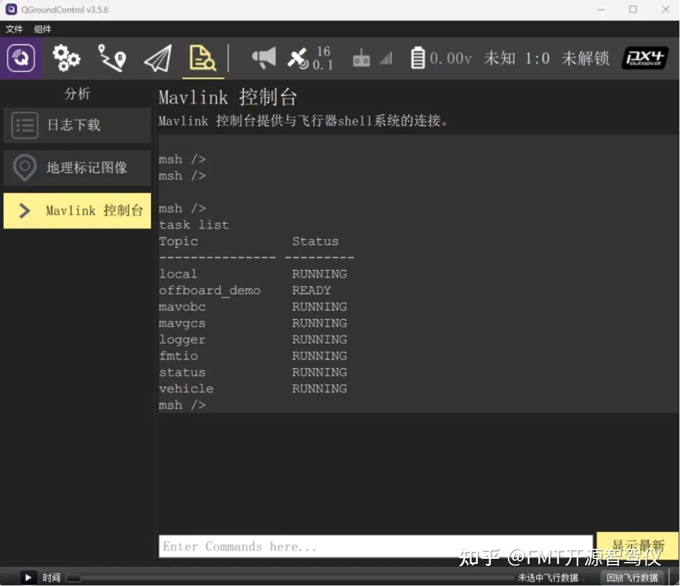Screen dimensions: 680x586
Task: Open the 地理标记图像 panel
Action: [x=77, y=167]
